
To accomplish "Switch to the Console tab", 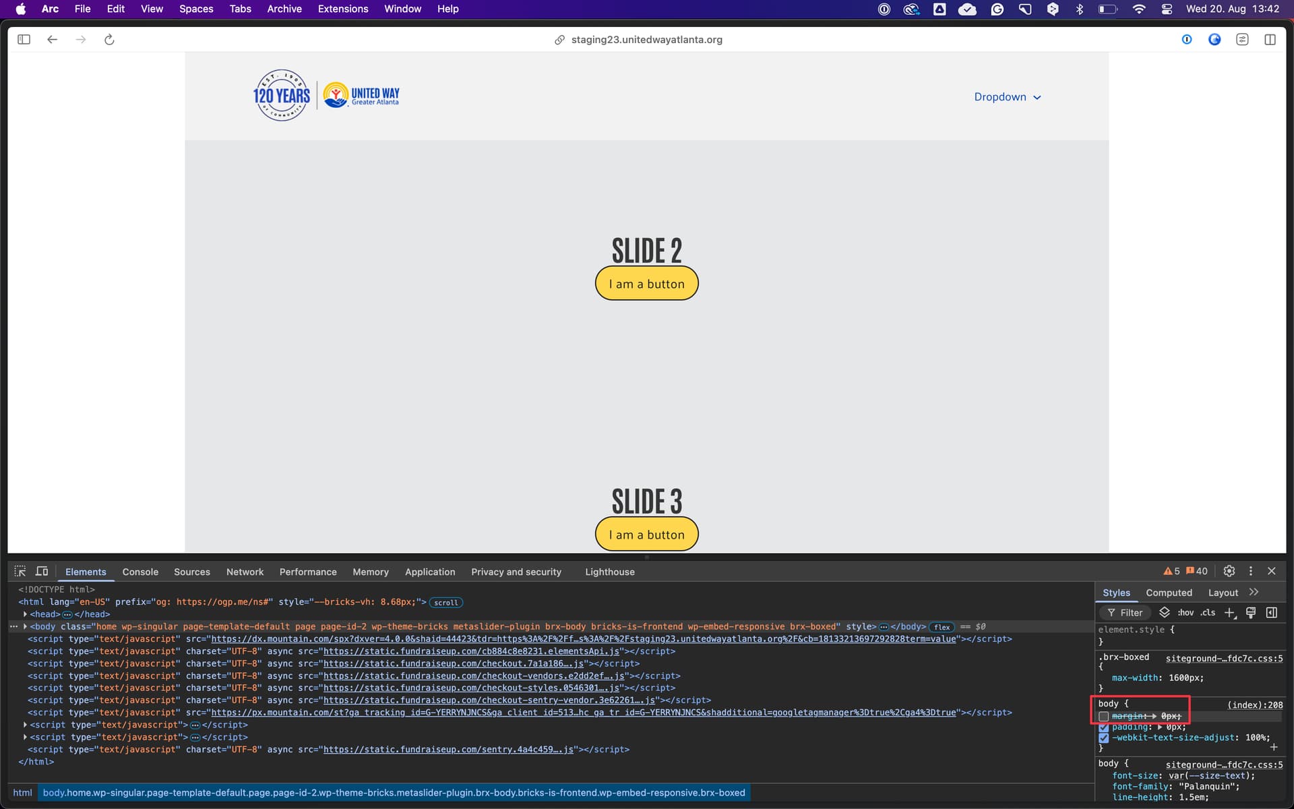I will (140, 572).
